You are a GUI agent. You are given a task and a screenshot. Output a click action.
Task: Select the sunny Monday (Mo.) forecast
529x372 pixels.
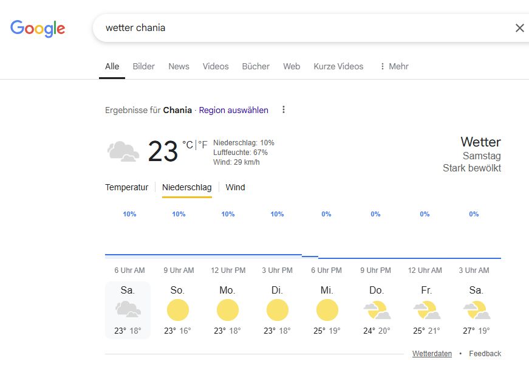point(228,310)
